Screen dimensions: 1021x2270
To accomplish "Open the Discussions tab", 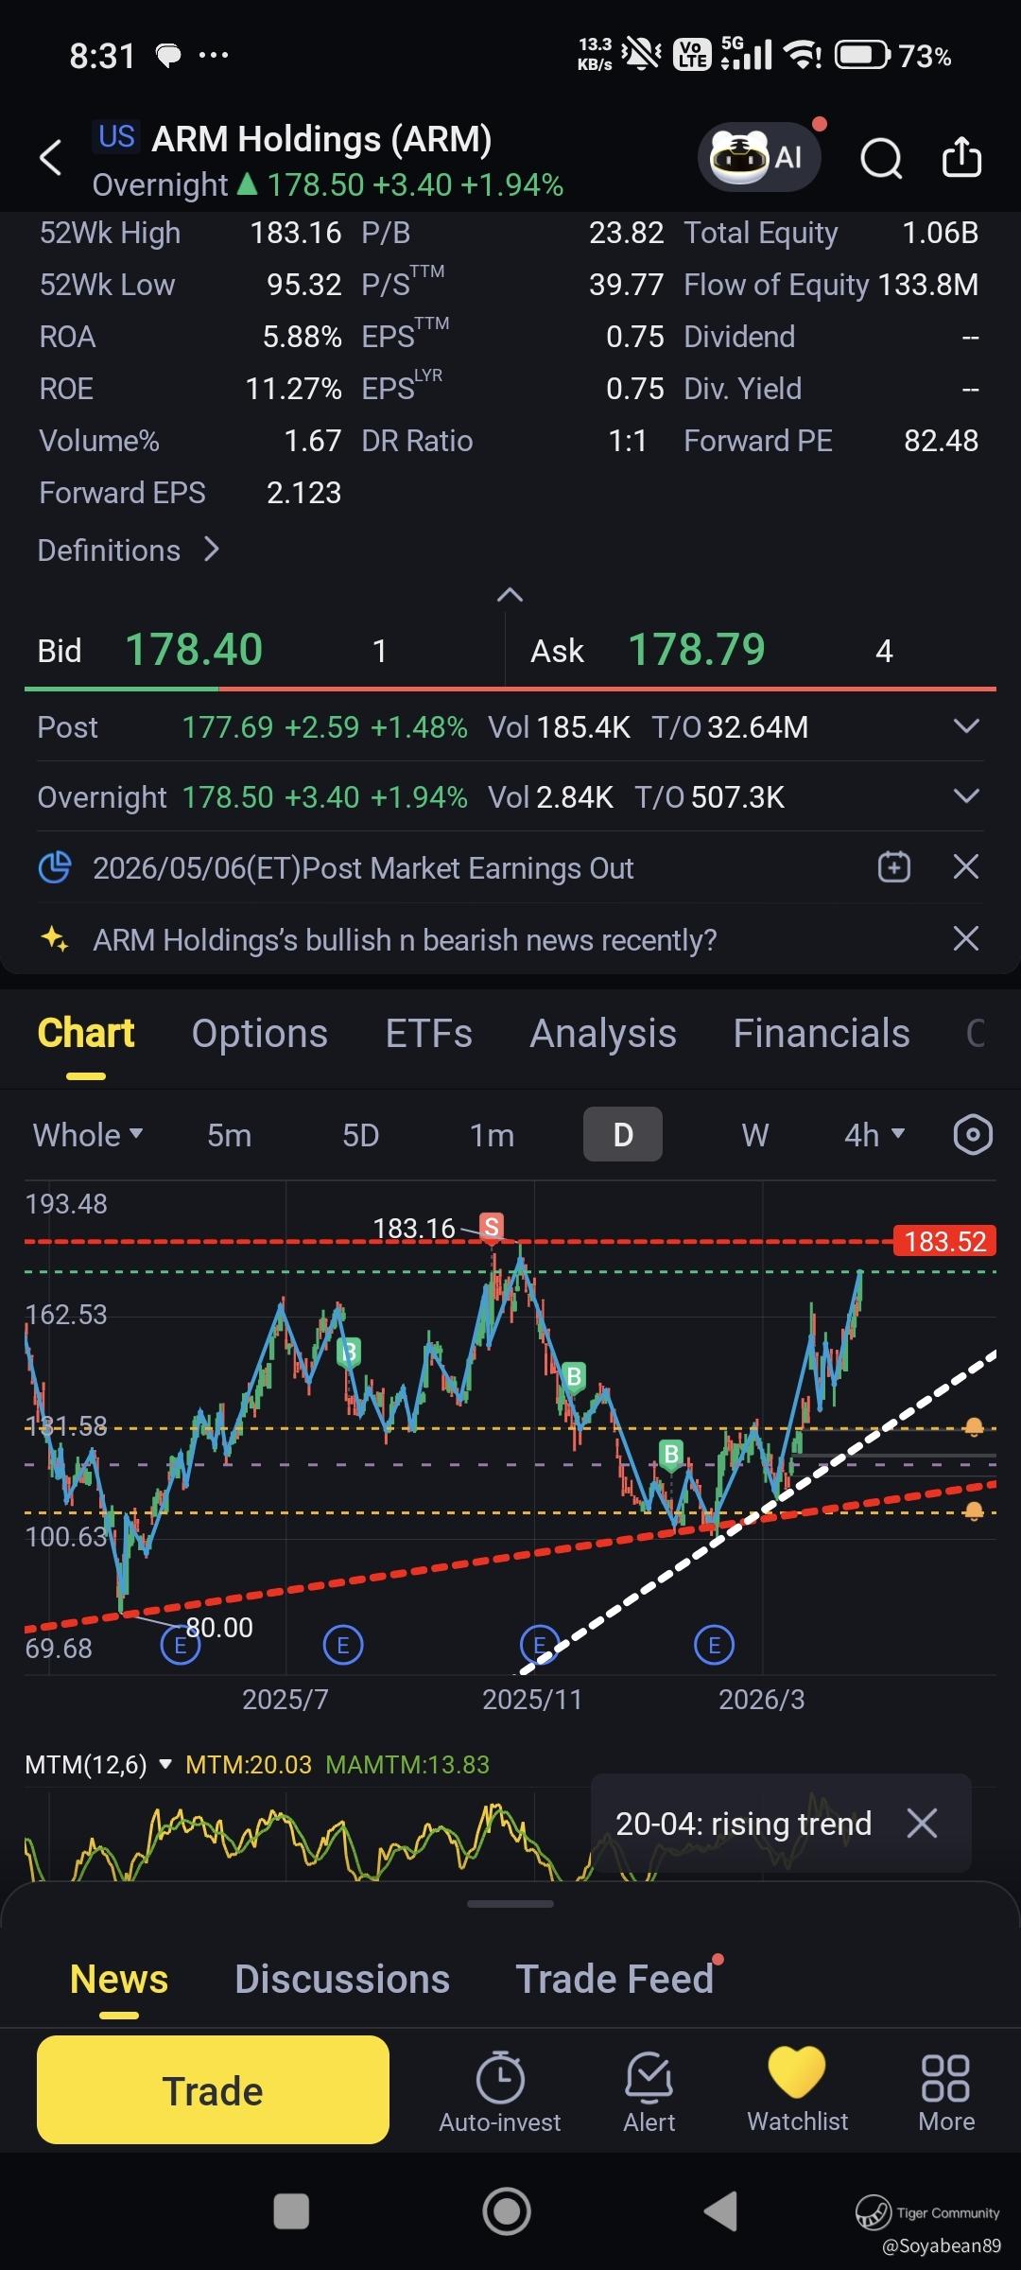I will pyautogui.click(x=342, y=1980).
